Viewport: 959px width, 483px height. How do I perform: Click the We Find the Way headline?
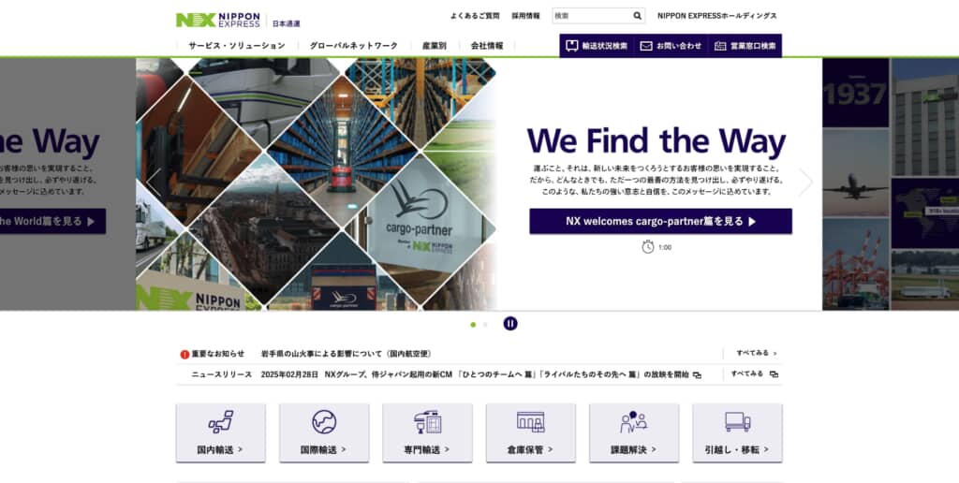pos(657,140)
